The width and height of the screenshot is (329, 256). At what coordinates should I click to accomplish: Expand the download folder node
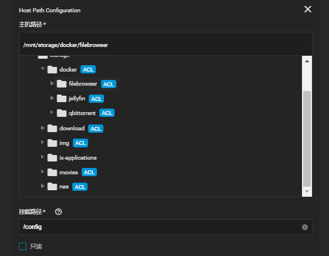pyautogui.click(x=42, y=128)
